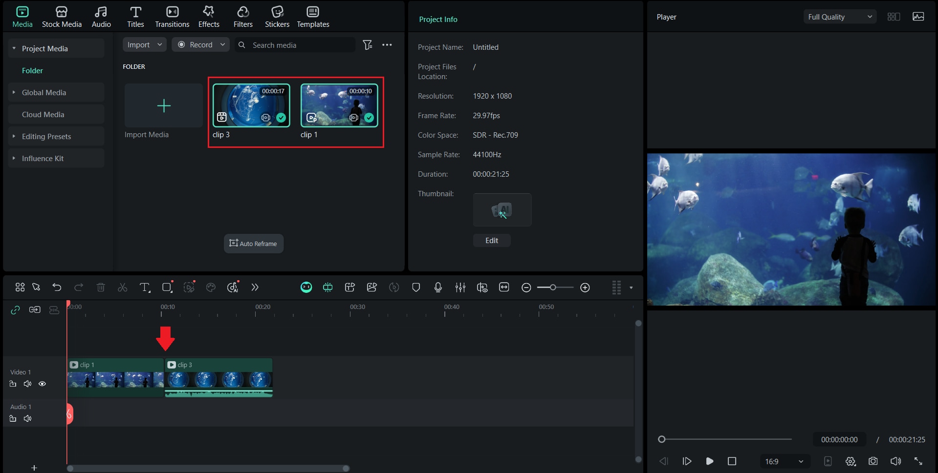The width and height of the screenshot is (938, 473).
Task: Open the Templates tab
Action: (313, 16)
